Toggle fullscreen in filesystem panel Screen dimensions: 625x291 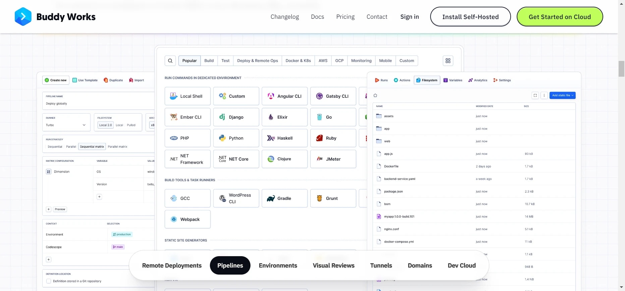[535, 95]
